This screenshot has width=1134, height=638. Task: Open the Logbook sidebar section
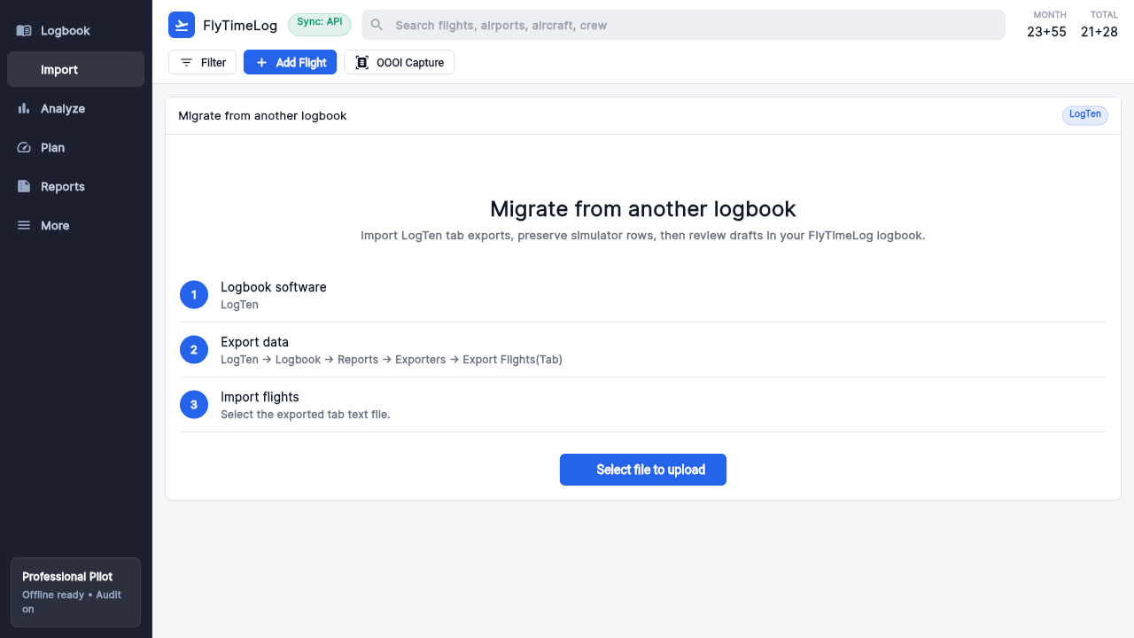coord(75,30)
